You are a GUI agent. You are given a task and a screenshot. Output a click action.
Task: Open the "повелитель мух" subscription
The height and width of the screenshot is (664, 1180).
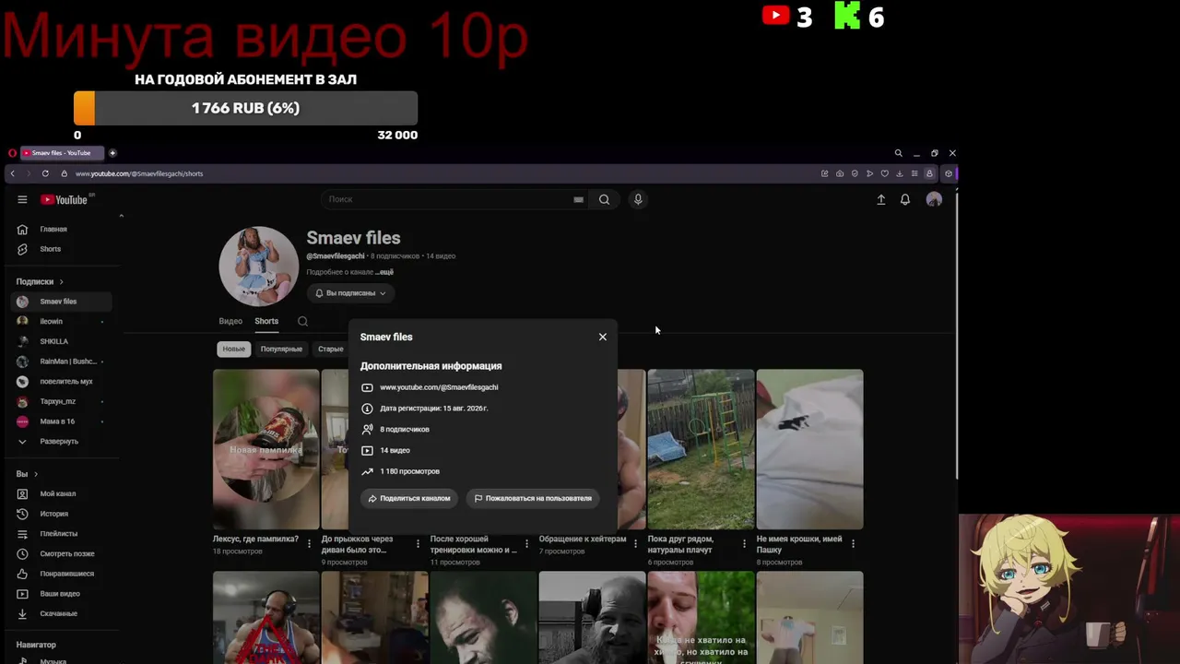61,381
